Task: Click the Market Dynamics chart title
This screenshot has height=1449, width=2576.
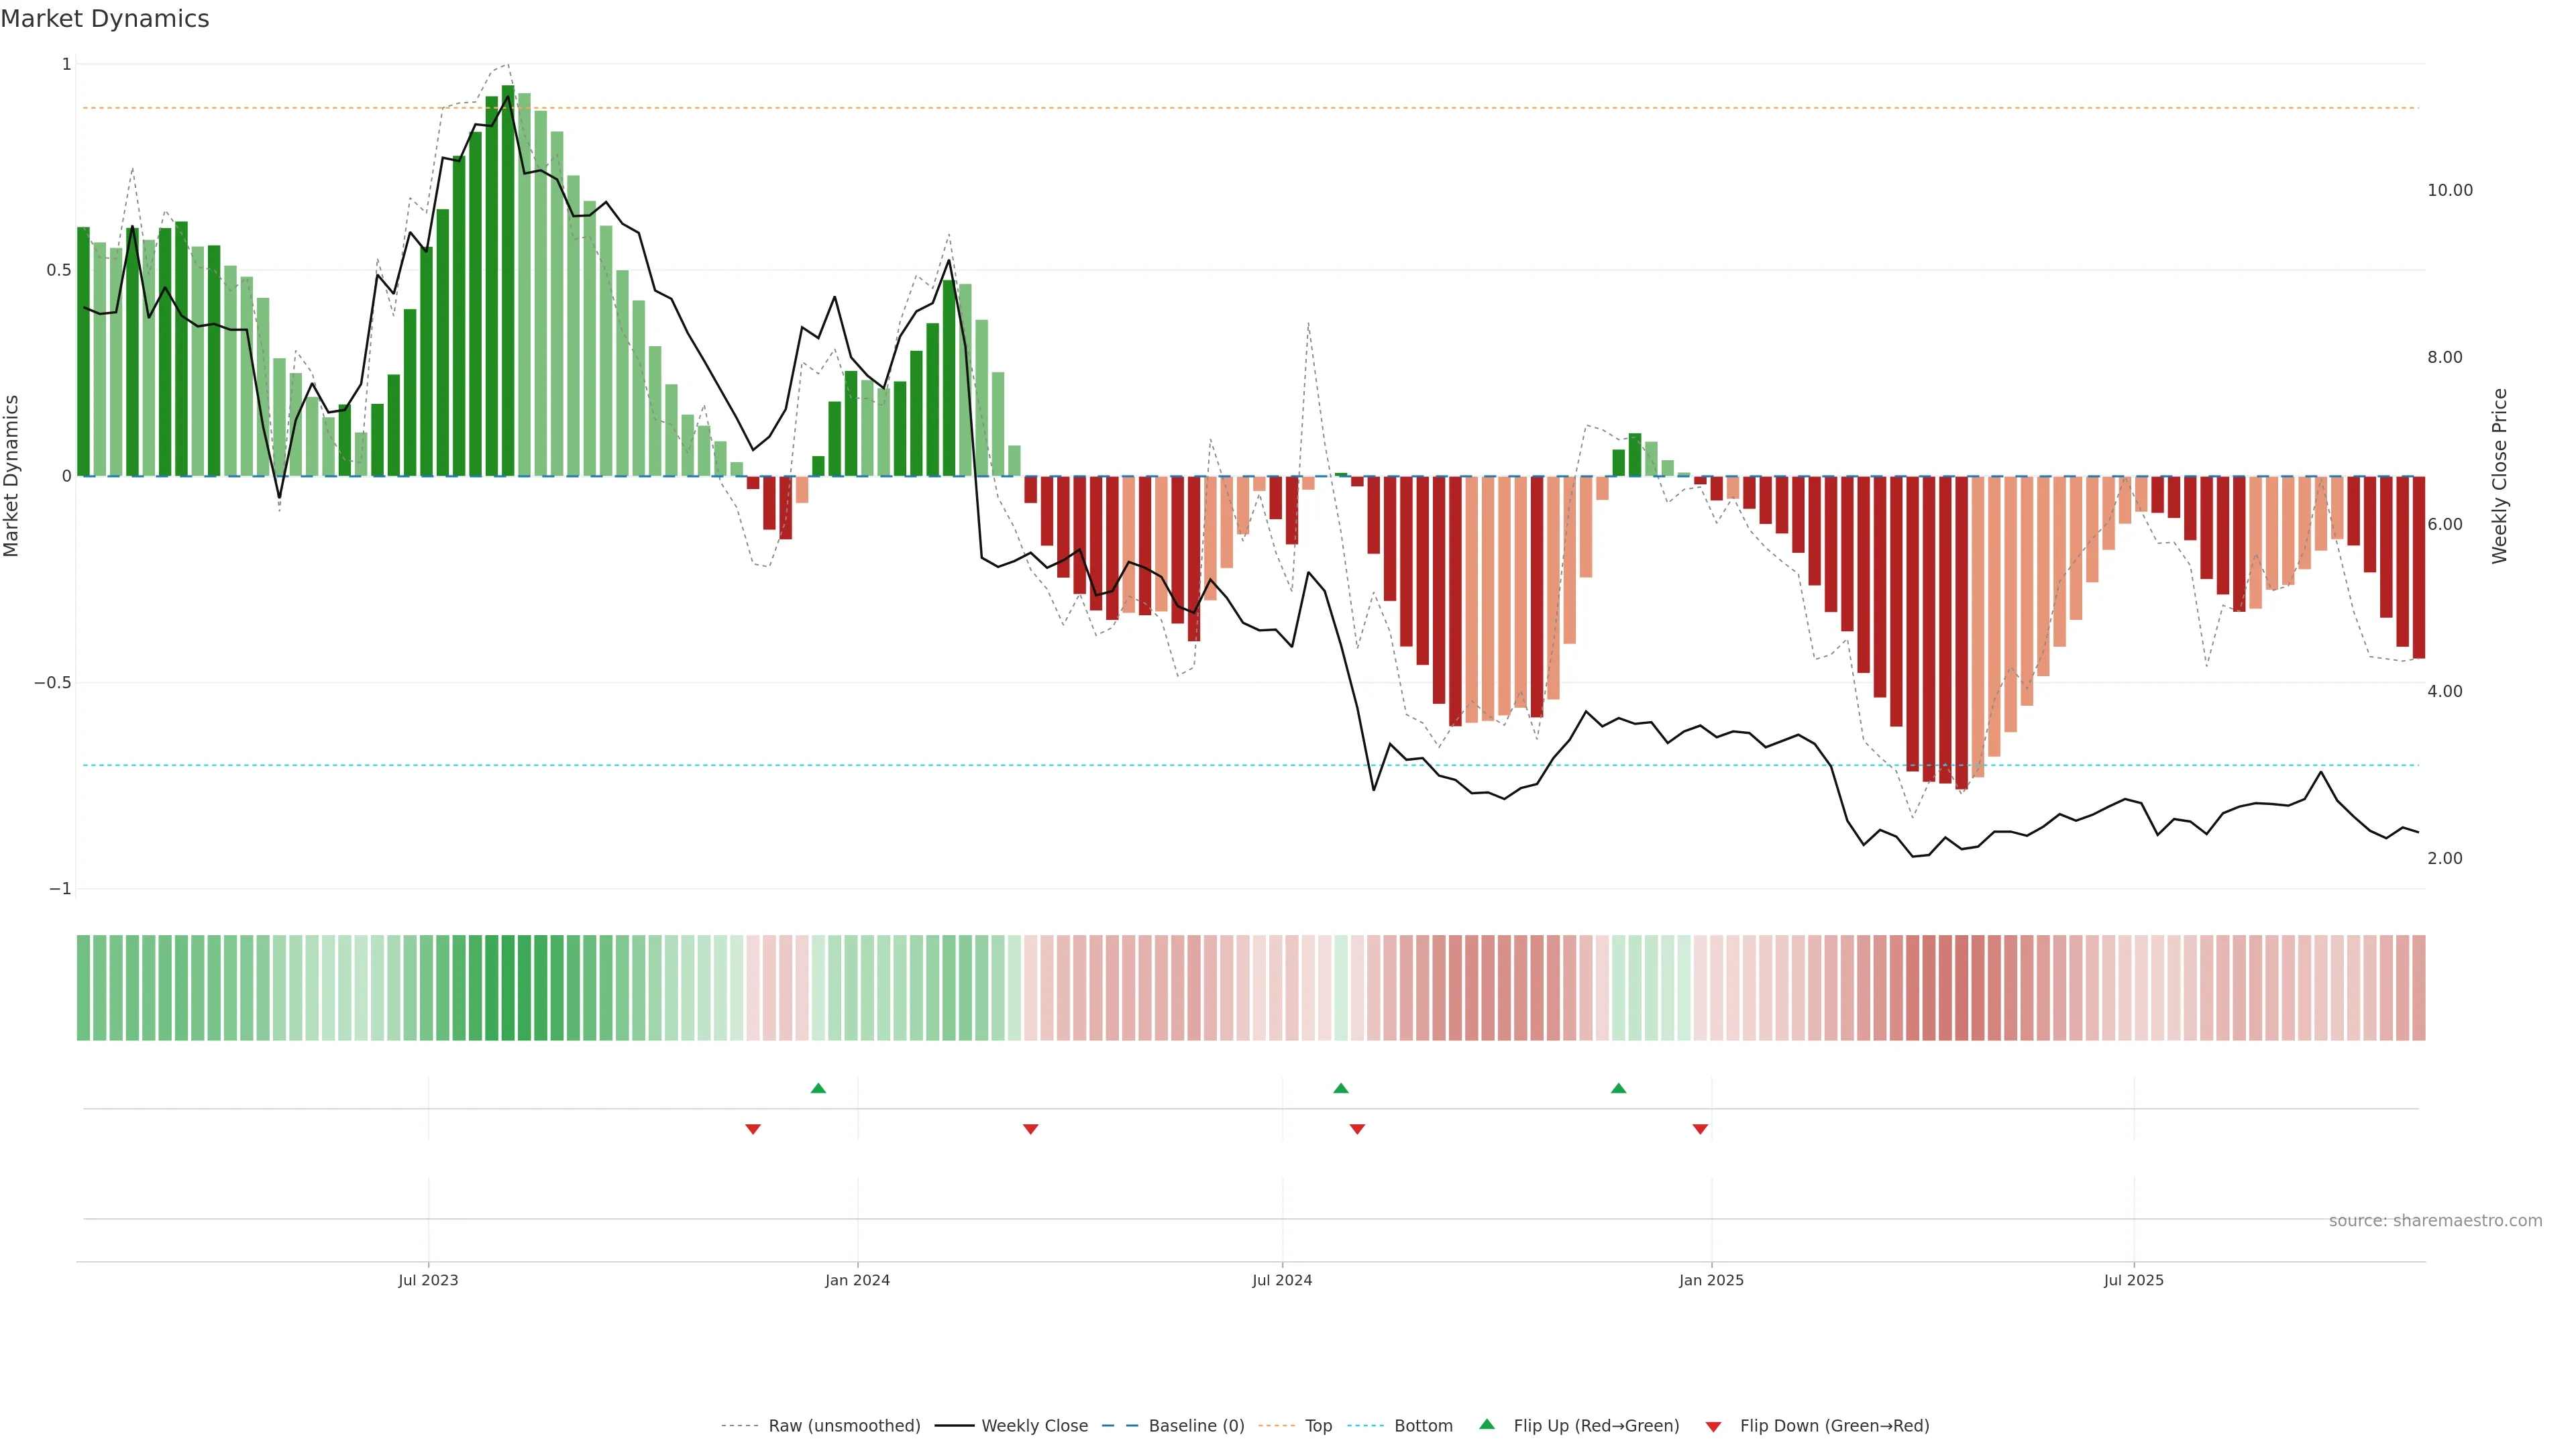Action: (x=105, y=19)
